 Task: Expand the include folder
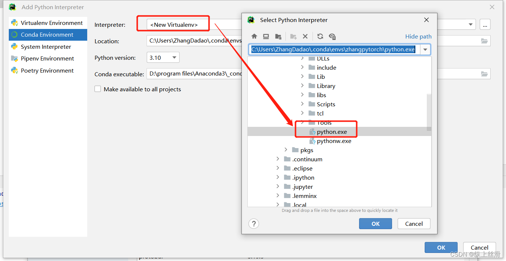click(x=302, y=67)
